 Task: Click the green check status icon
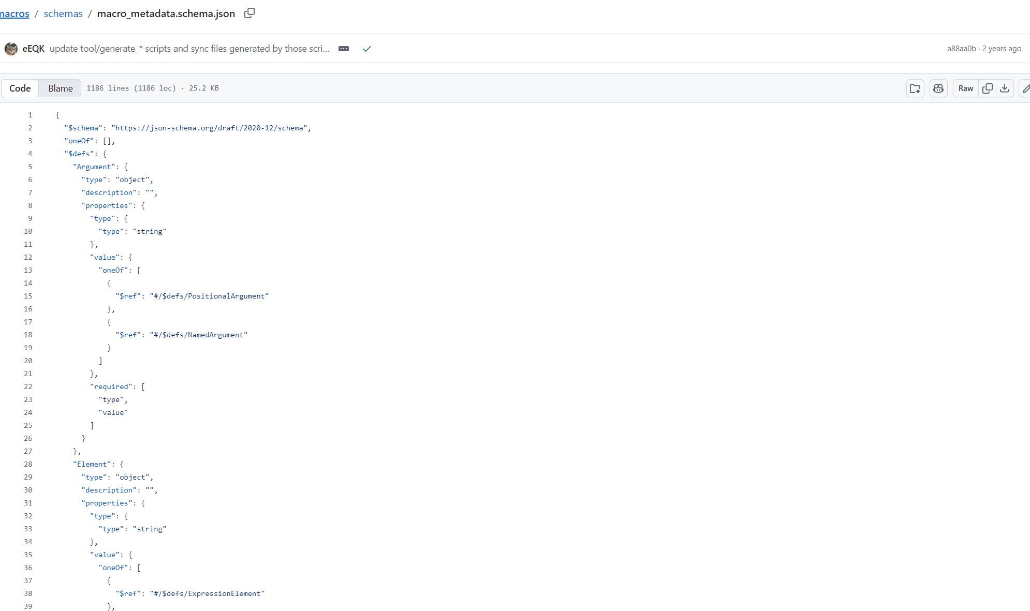tap(367, 49)
